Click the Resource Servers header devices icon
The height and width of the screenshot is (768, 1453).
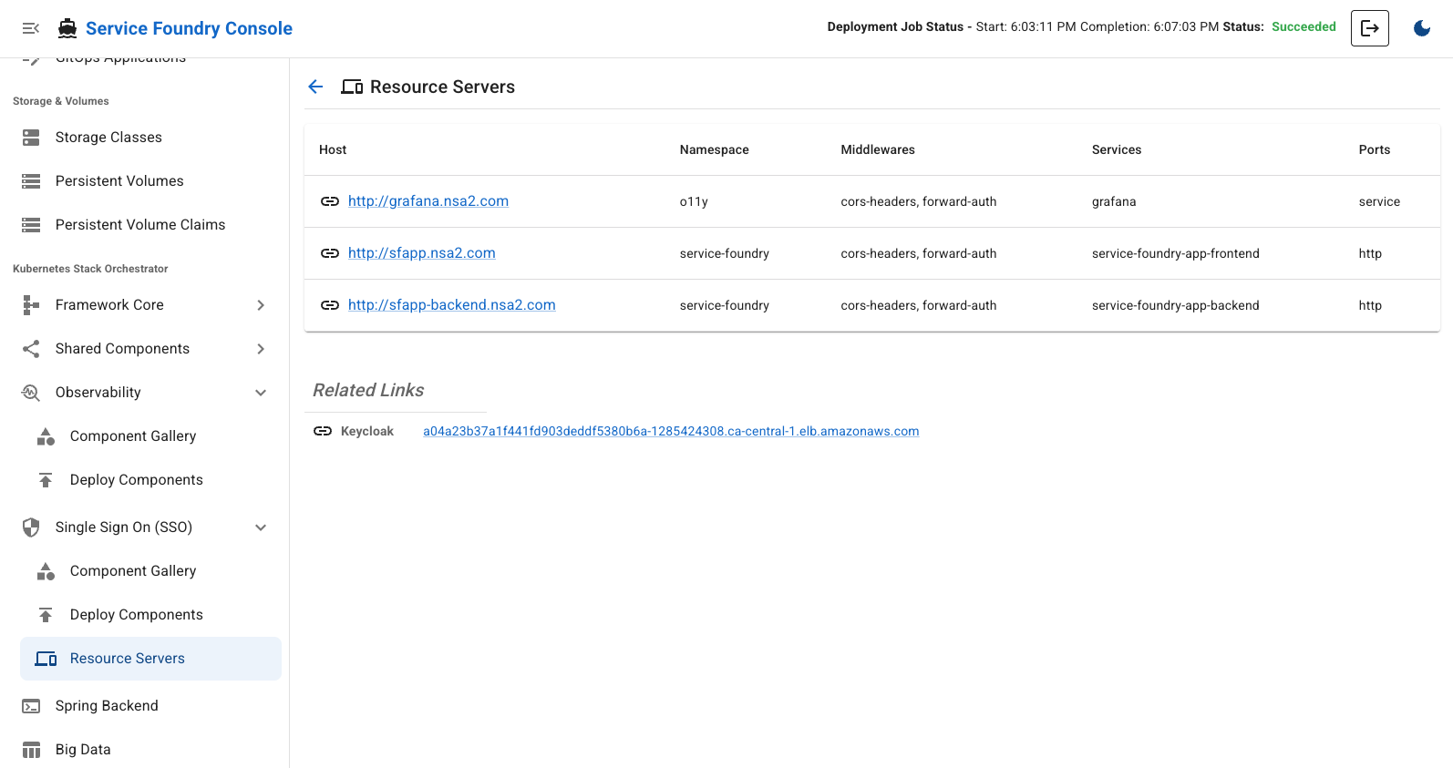pos(352,87)
